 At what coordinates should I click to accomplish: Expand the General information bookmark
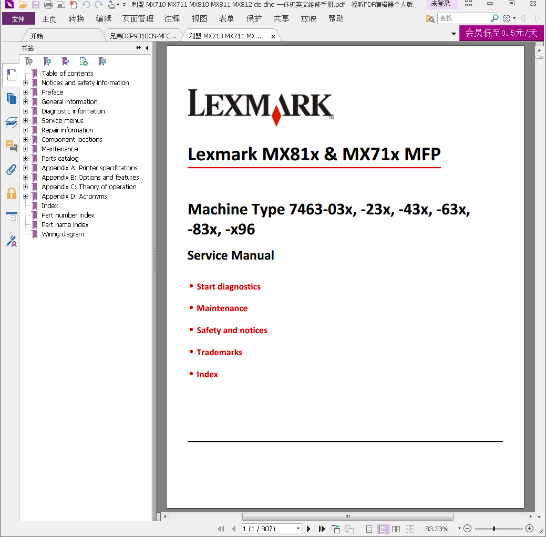tap(25, 102)
